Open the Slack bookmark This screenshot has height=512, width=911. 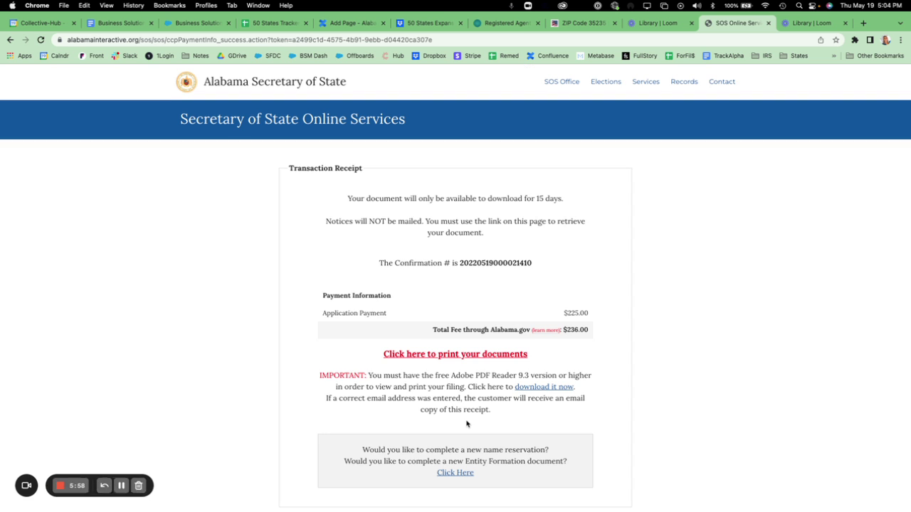click(x=124, y=55)
